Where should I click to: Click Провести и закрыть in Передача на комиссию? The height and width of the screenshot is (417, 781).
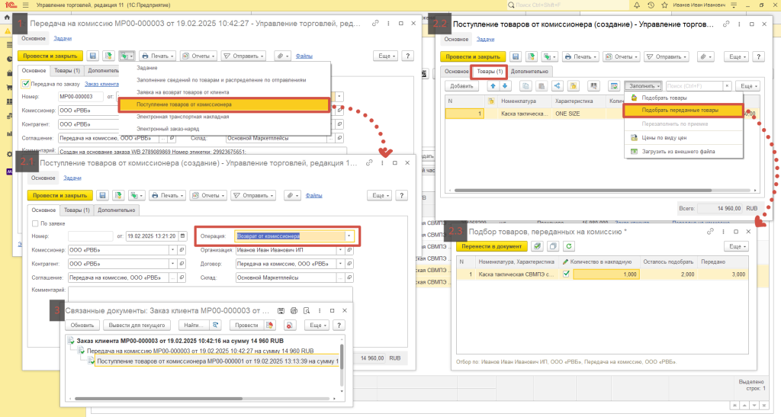point(50,56)
